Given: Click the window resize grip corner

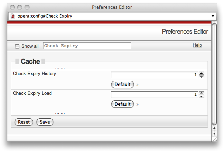Looking at the screenshot, I should [214, 139].
